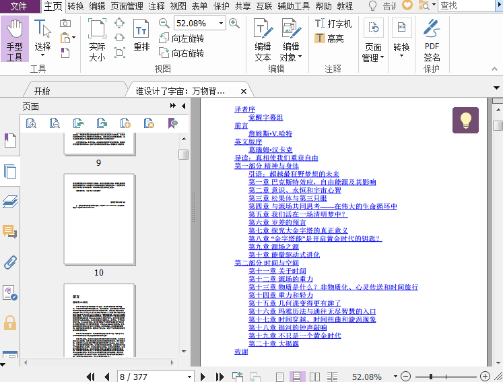Viewport: 503px width, 382px height.
Task: Open the Digital Signatures side panel
Action: pos(10,292)
